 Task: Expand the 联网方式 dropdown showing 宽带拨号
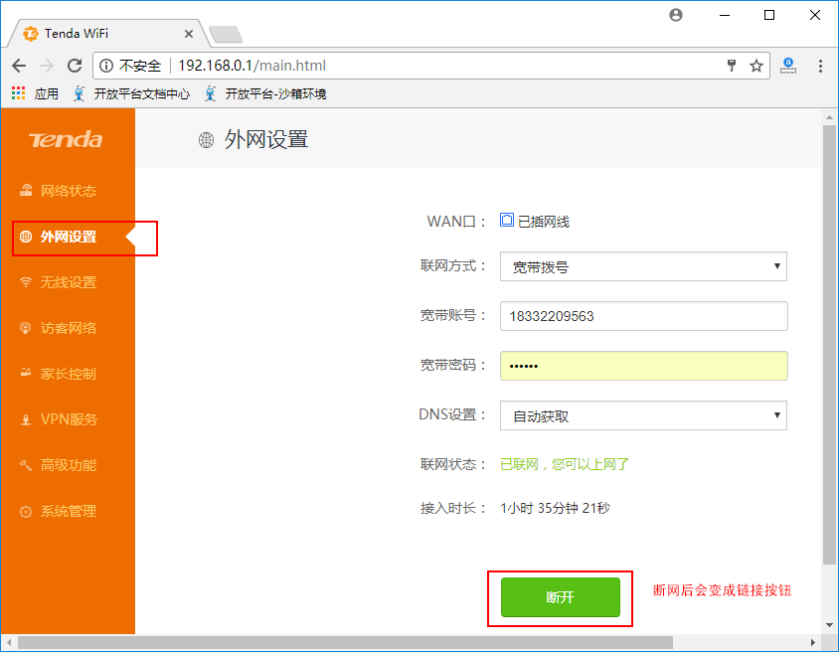click(643, 266)
